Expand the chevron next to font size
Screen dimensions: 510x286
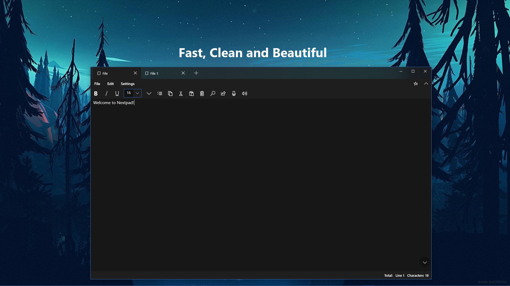point(149,93)
